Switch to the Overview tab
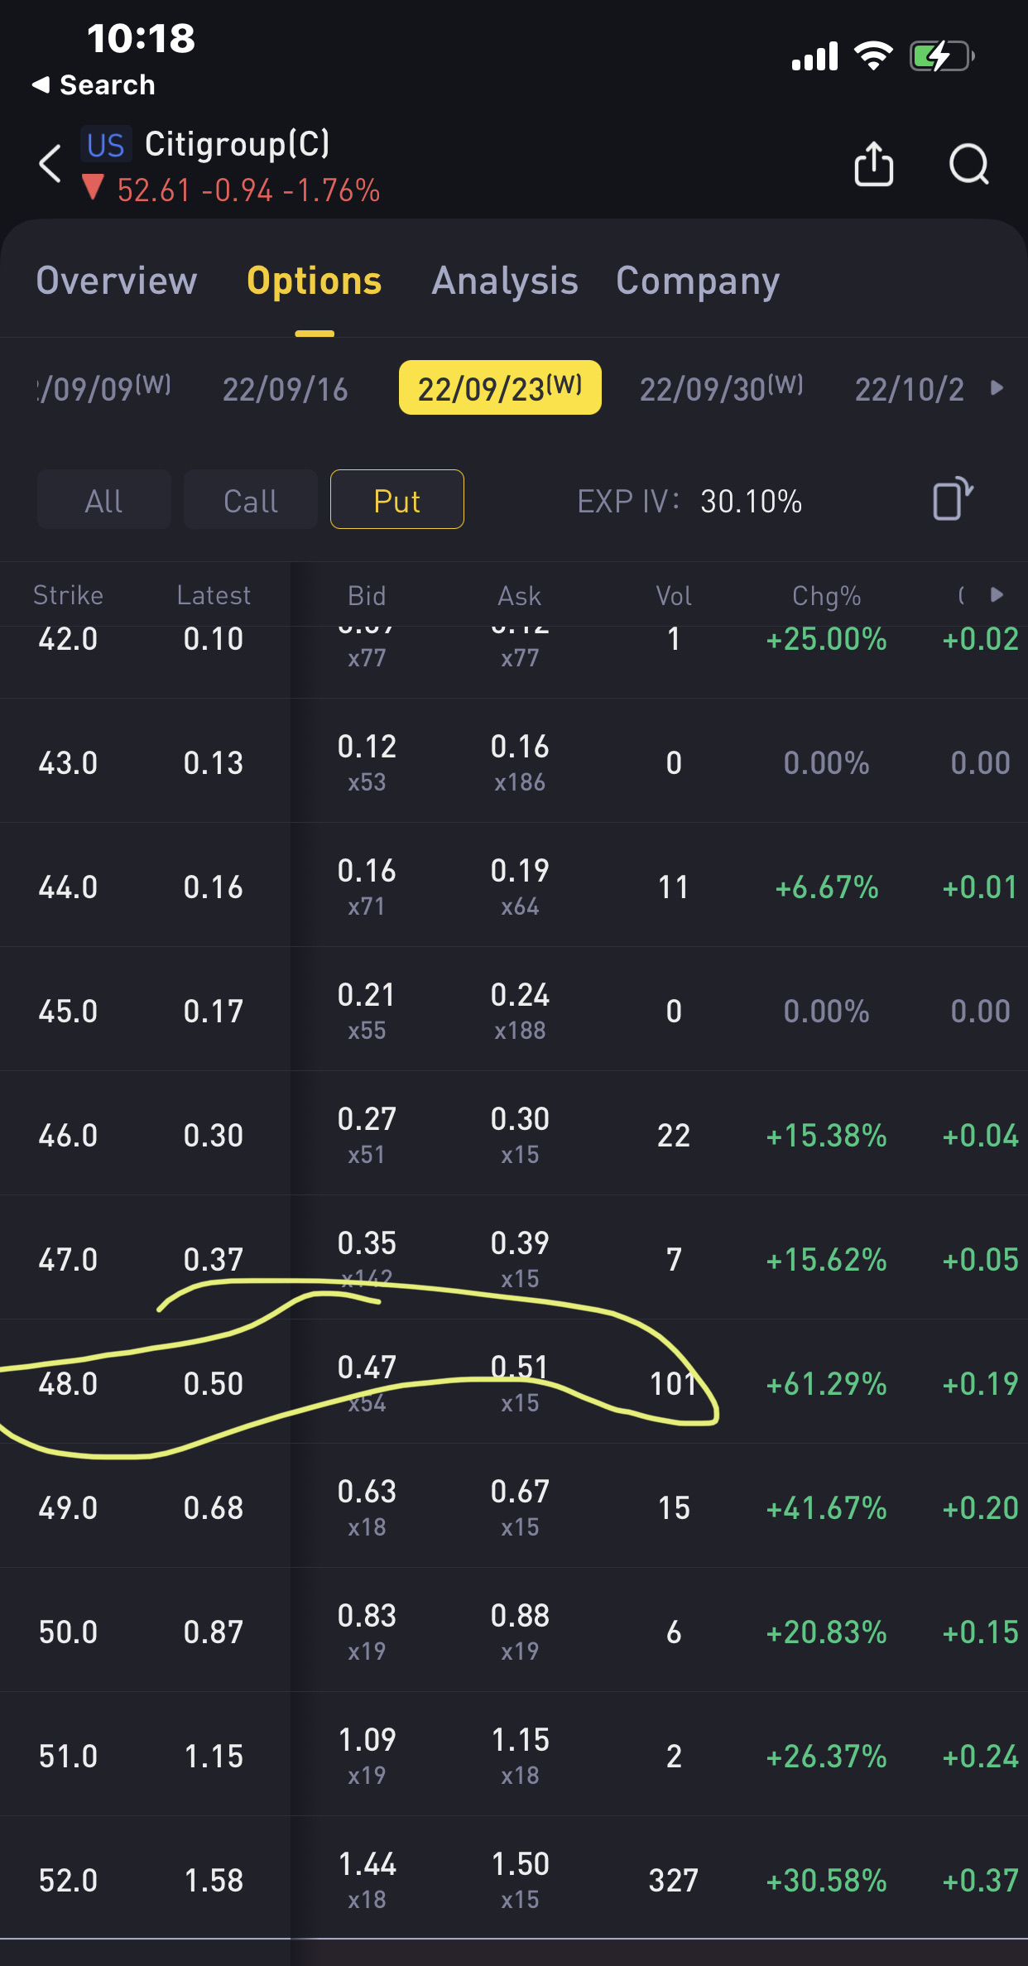1028x1966 pixels. [x=117, y=281]
